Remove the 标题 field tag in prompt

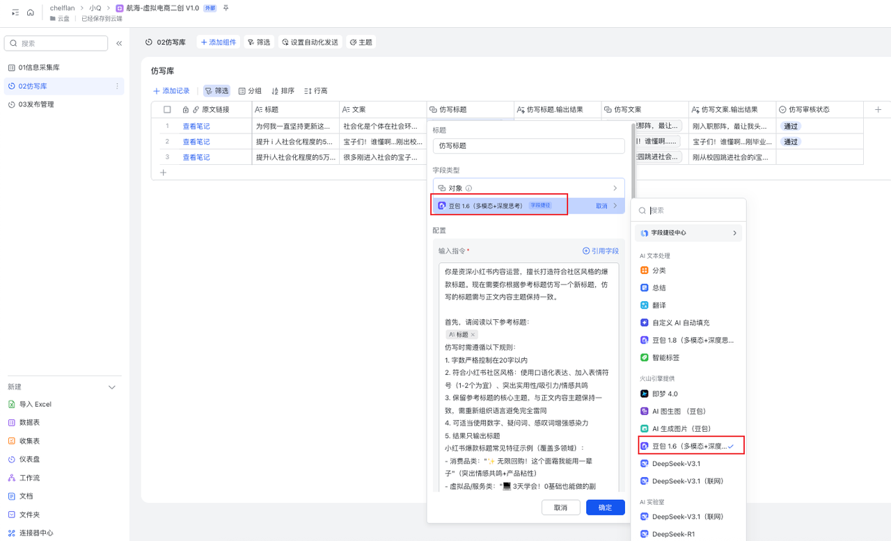(x=473, y=335)
